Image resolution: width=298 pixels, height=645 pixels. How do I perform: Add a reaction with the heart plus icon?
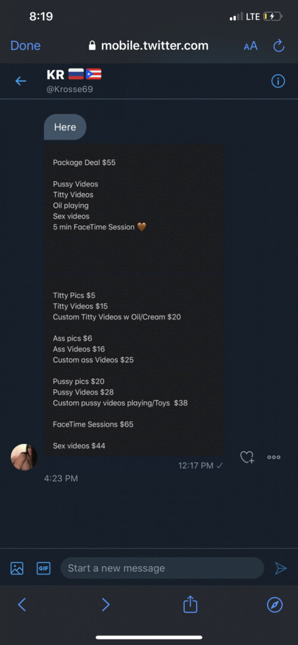247,457
